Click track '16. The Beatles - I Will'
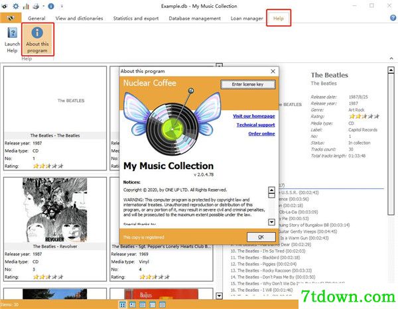Viewport: 398px width, 309px height. pos(262,290)
